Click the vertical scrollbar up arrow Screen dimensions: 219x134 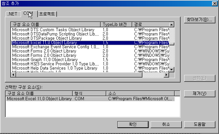click(172, 25)
